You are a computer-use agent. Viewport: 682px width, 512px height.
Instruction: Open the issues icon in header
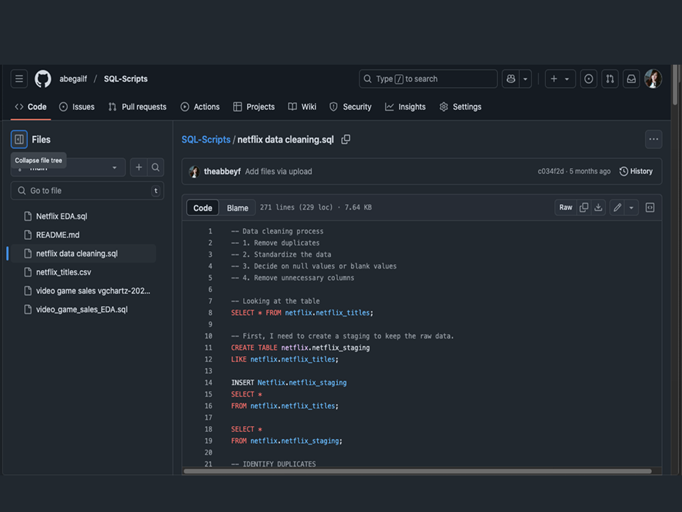[x=589, y=79]
